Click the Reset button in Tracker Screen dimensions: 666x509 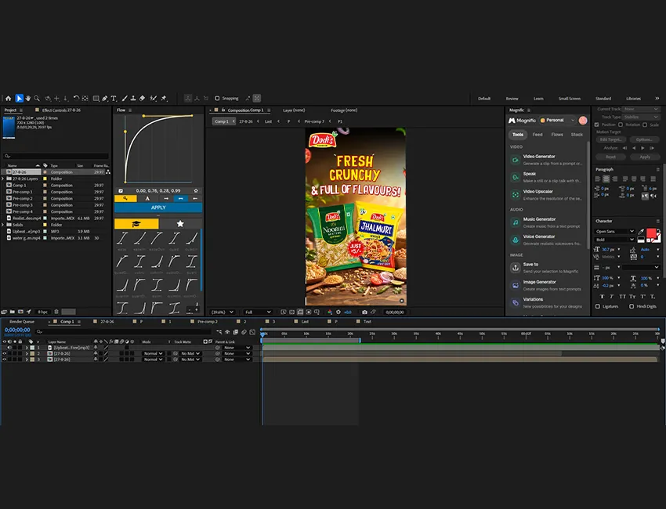pyautogui.click(x=610, y=157)
